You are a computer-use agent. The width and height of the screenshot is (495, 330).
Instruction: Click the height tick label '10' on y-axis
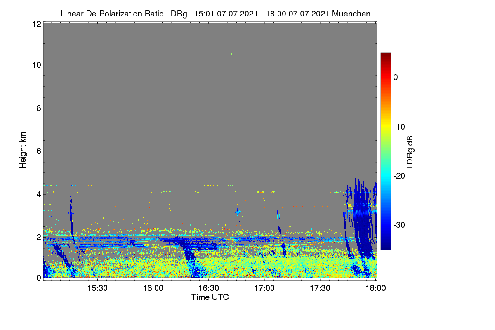[36, 65]
